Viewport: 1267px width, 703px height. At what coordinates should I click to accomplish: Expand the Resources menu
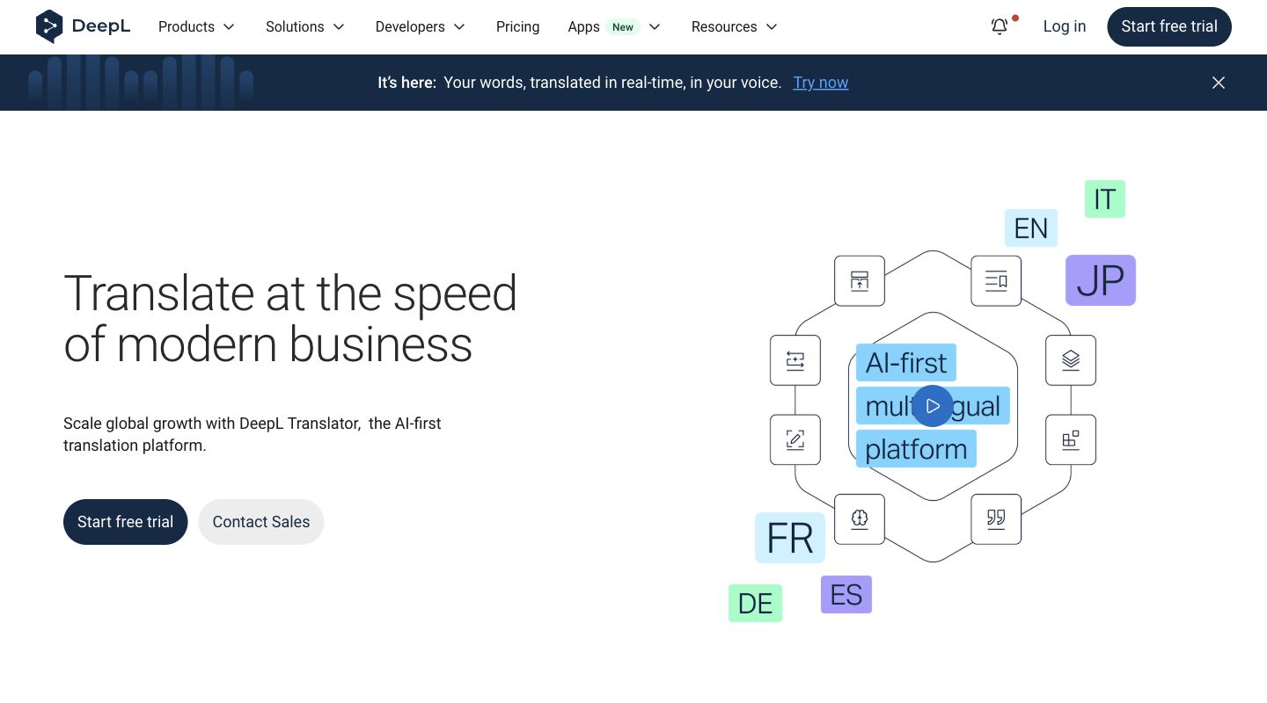[735, 26]
